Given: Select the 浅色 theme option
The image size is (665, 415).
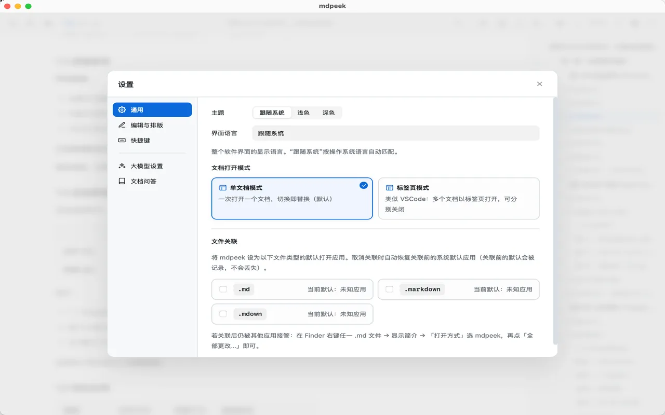Looking at the screenshot, I should [x=303, y=113].
